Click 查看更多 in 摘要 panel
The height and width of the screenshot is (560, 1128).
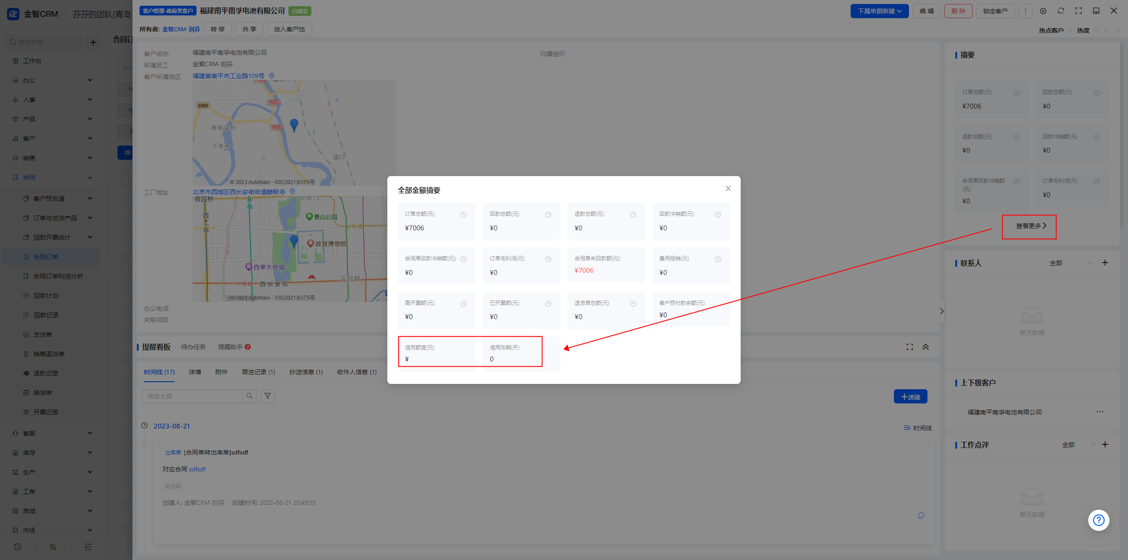point(1031,226)
